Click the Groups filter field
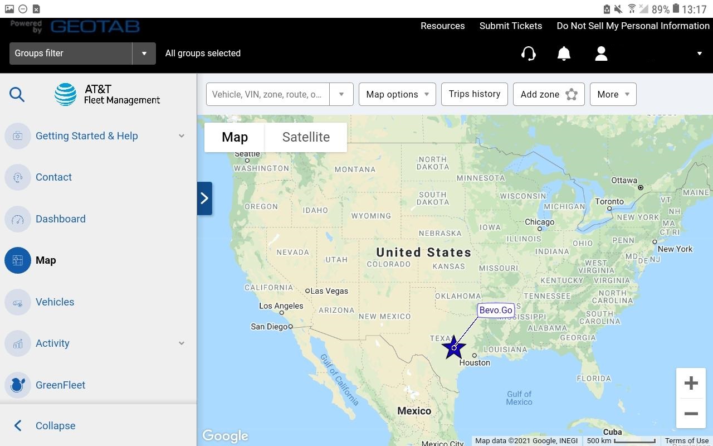Screen dimensions: 713x446 [x=71, y=54]
